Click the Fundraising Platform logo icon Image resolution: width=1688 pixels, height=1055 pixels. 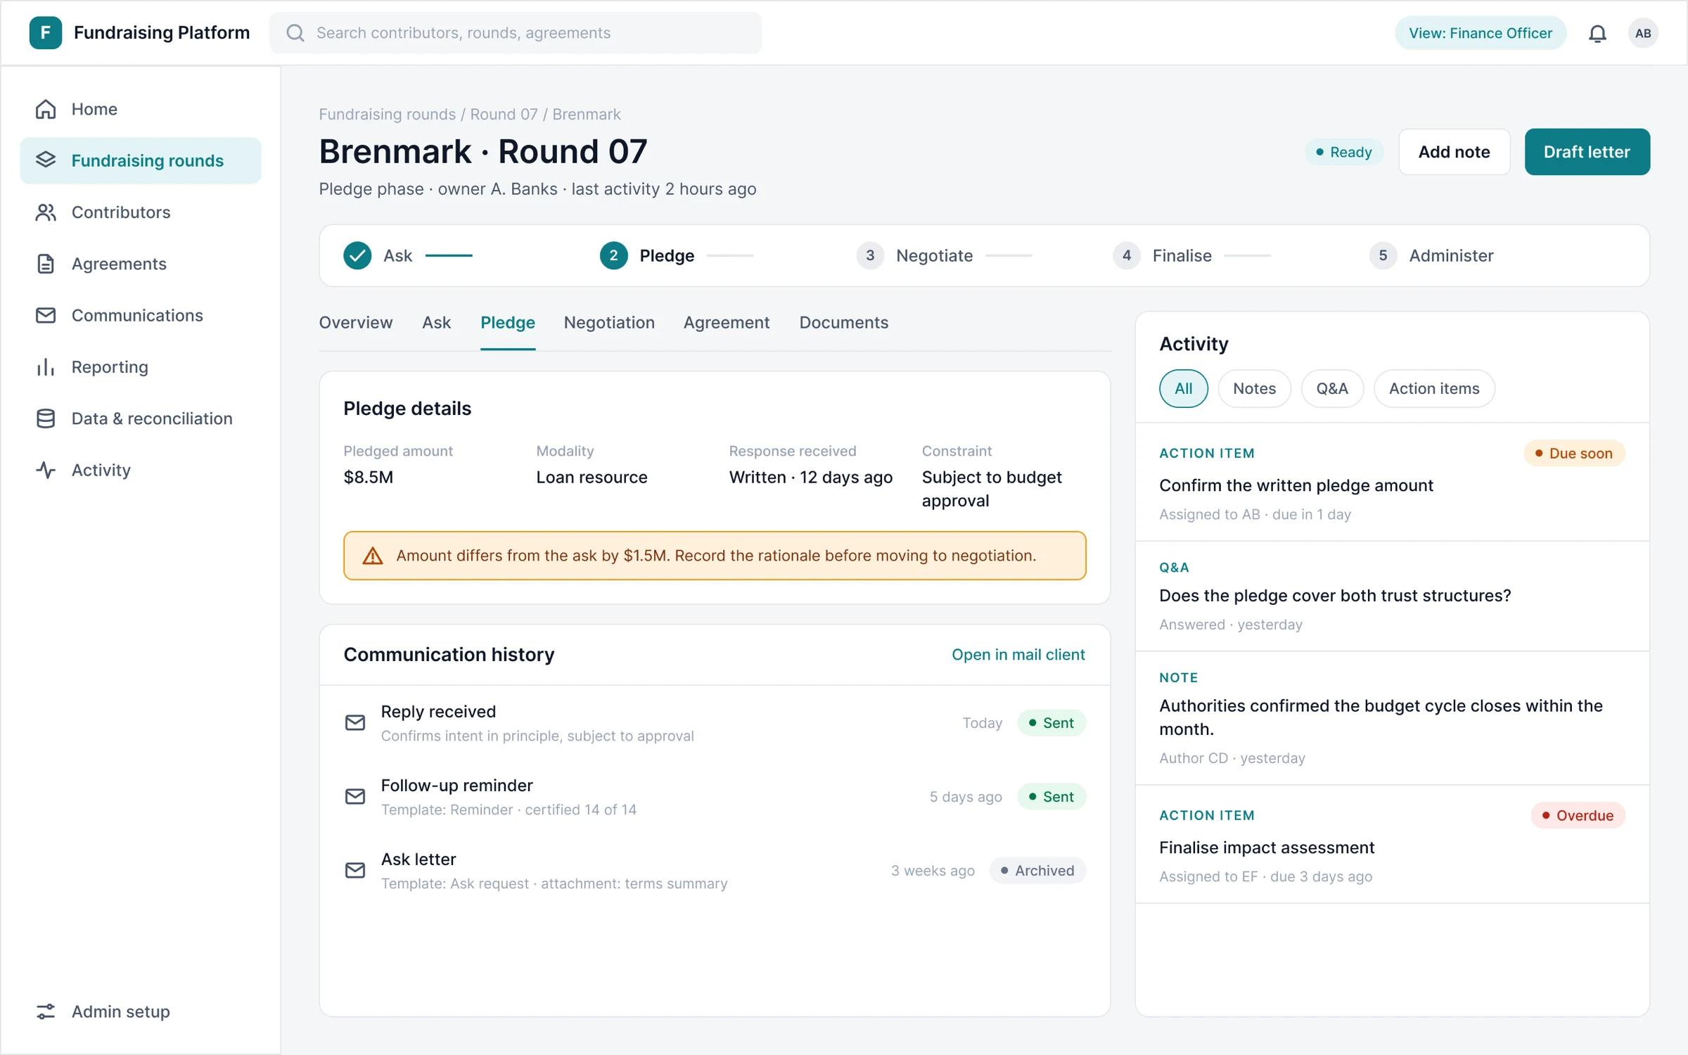[x=45, y=32]
